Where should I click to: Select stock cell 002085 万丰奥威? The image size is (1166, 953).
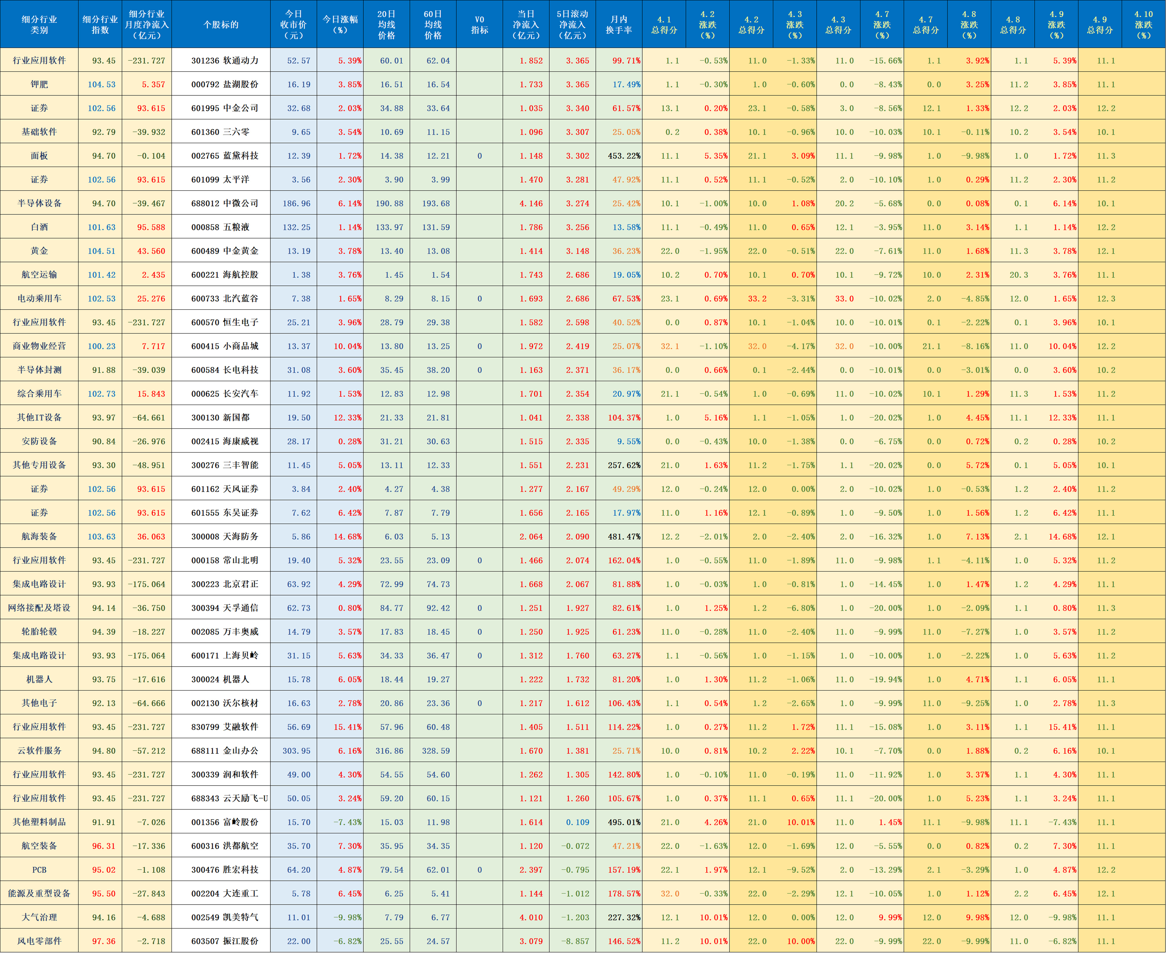pos(221,631)
